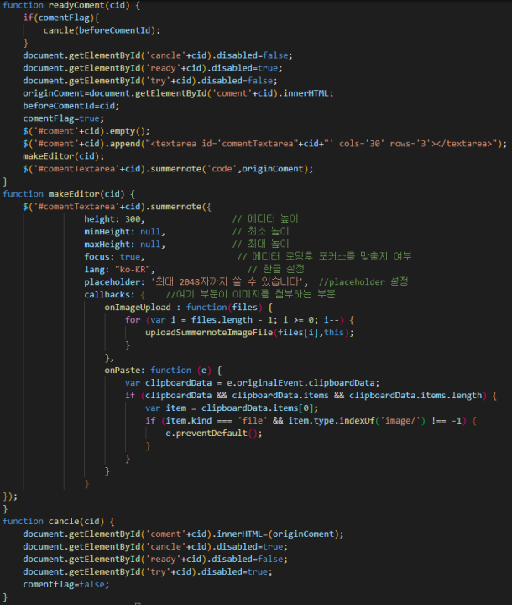Click the var clipboardData declaration line
This screenshot has width=512, height=605.
tap(252, 383)
